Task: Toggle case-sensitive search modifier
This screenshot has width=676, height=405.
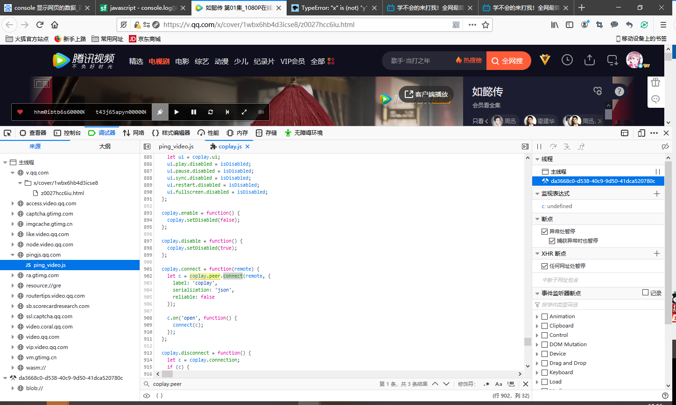Action: pyautogui.click(x=499, y=384)
